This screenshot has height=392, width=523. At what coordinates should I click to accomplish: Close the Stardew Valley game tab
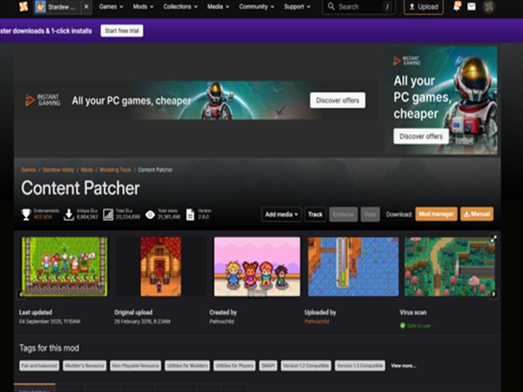click(86, 7)
